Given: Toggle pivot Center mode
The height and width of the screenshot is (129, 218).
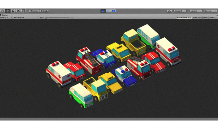Looking at the screenshot, I should [x=34, y=11].
